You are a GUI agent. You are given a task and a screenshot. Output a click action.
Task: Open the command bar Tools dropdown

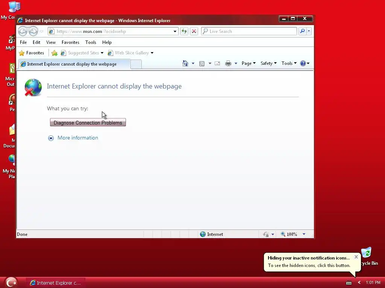tap(289, 63)
